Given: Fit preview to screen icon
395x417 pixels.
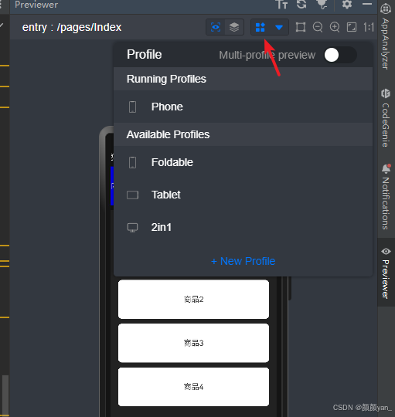Looking at the screenshot, I should coord(352,27).
